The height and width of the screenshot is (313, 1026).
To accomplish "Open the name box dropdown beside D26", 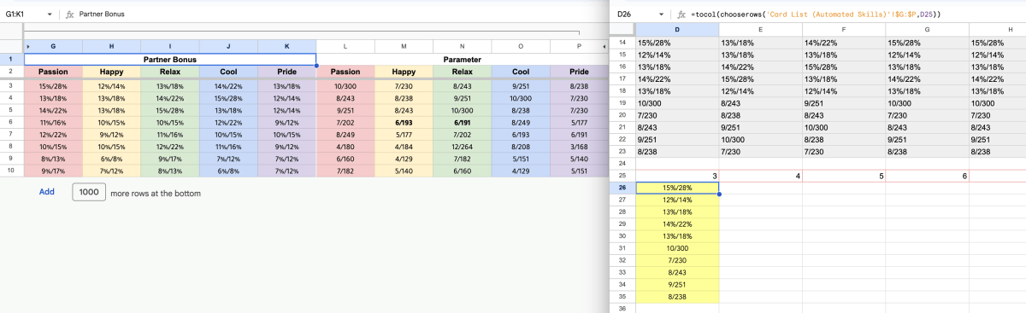I will [661, 15].
